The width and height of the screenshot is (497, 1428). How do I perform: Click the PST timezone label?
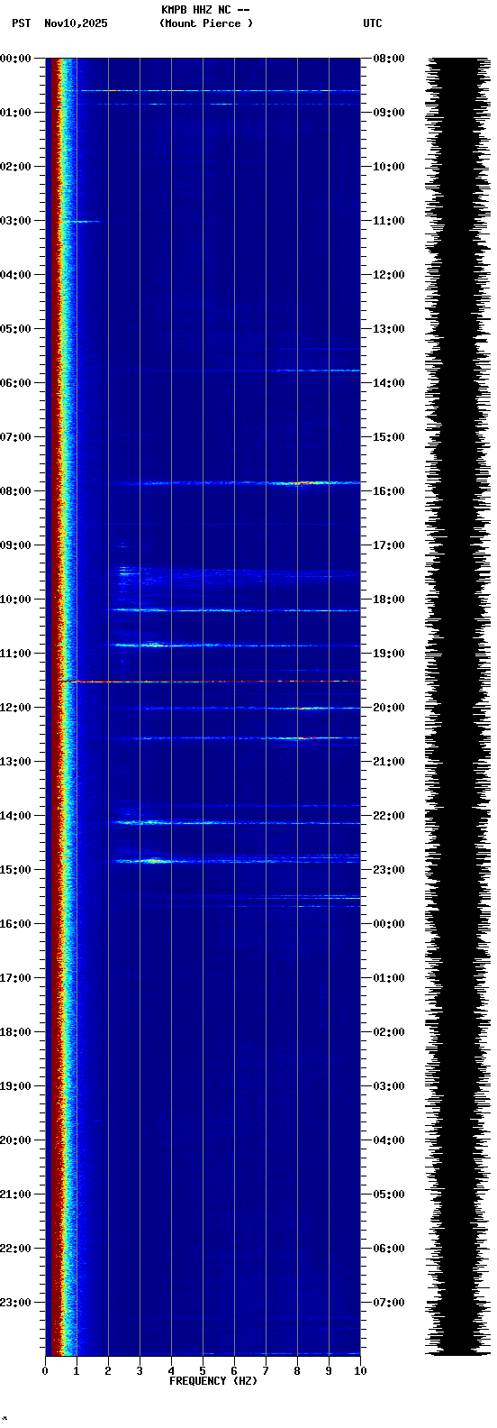(x=22, y=23)
